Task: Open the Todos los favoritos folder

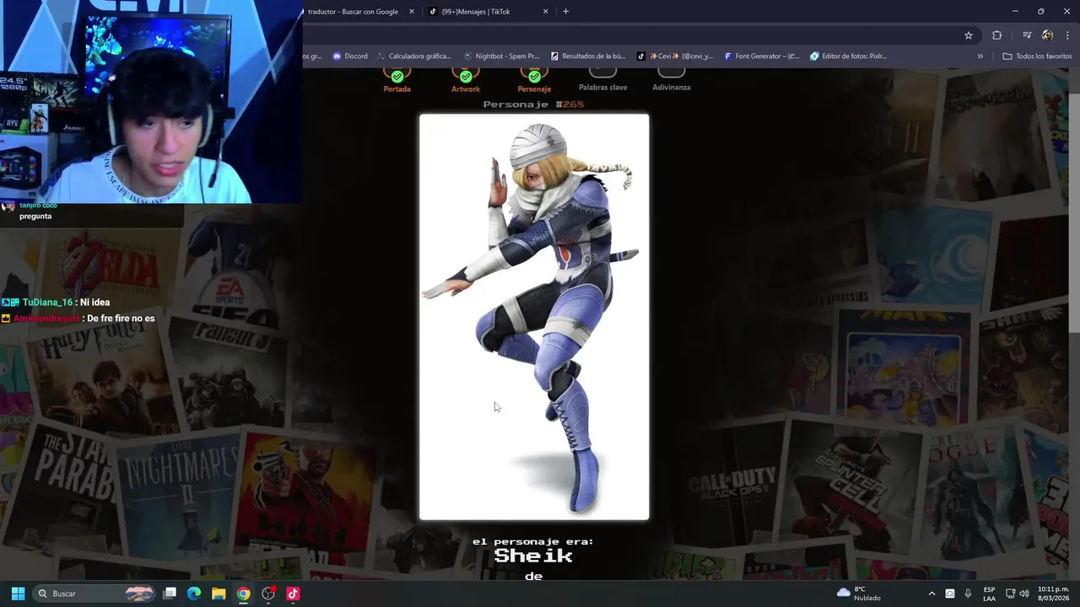Action: point(1037,56)
